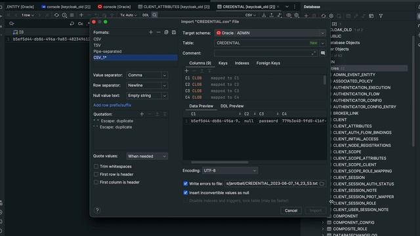Open help with the question mark button

[97, 210]
